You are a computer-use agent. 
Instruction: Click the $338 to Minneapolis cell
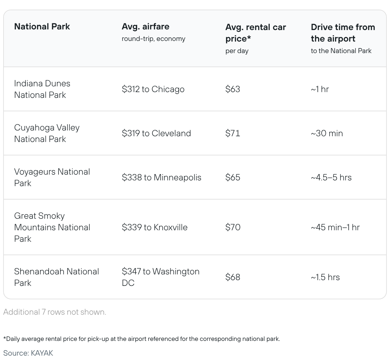click(161, 177)
